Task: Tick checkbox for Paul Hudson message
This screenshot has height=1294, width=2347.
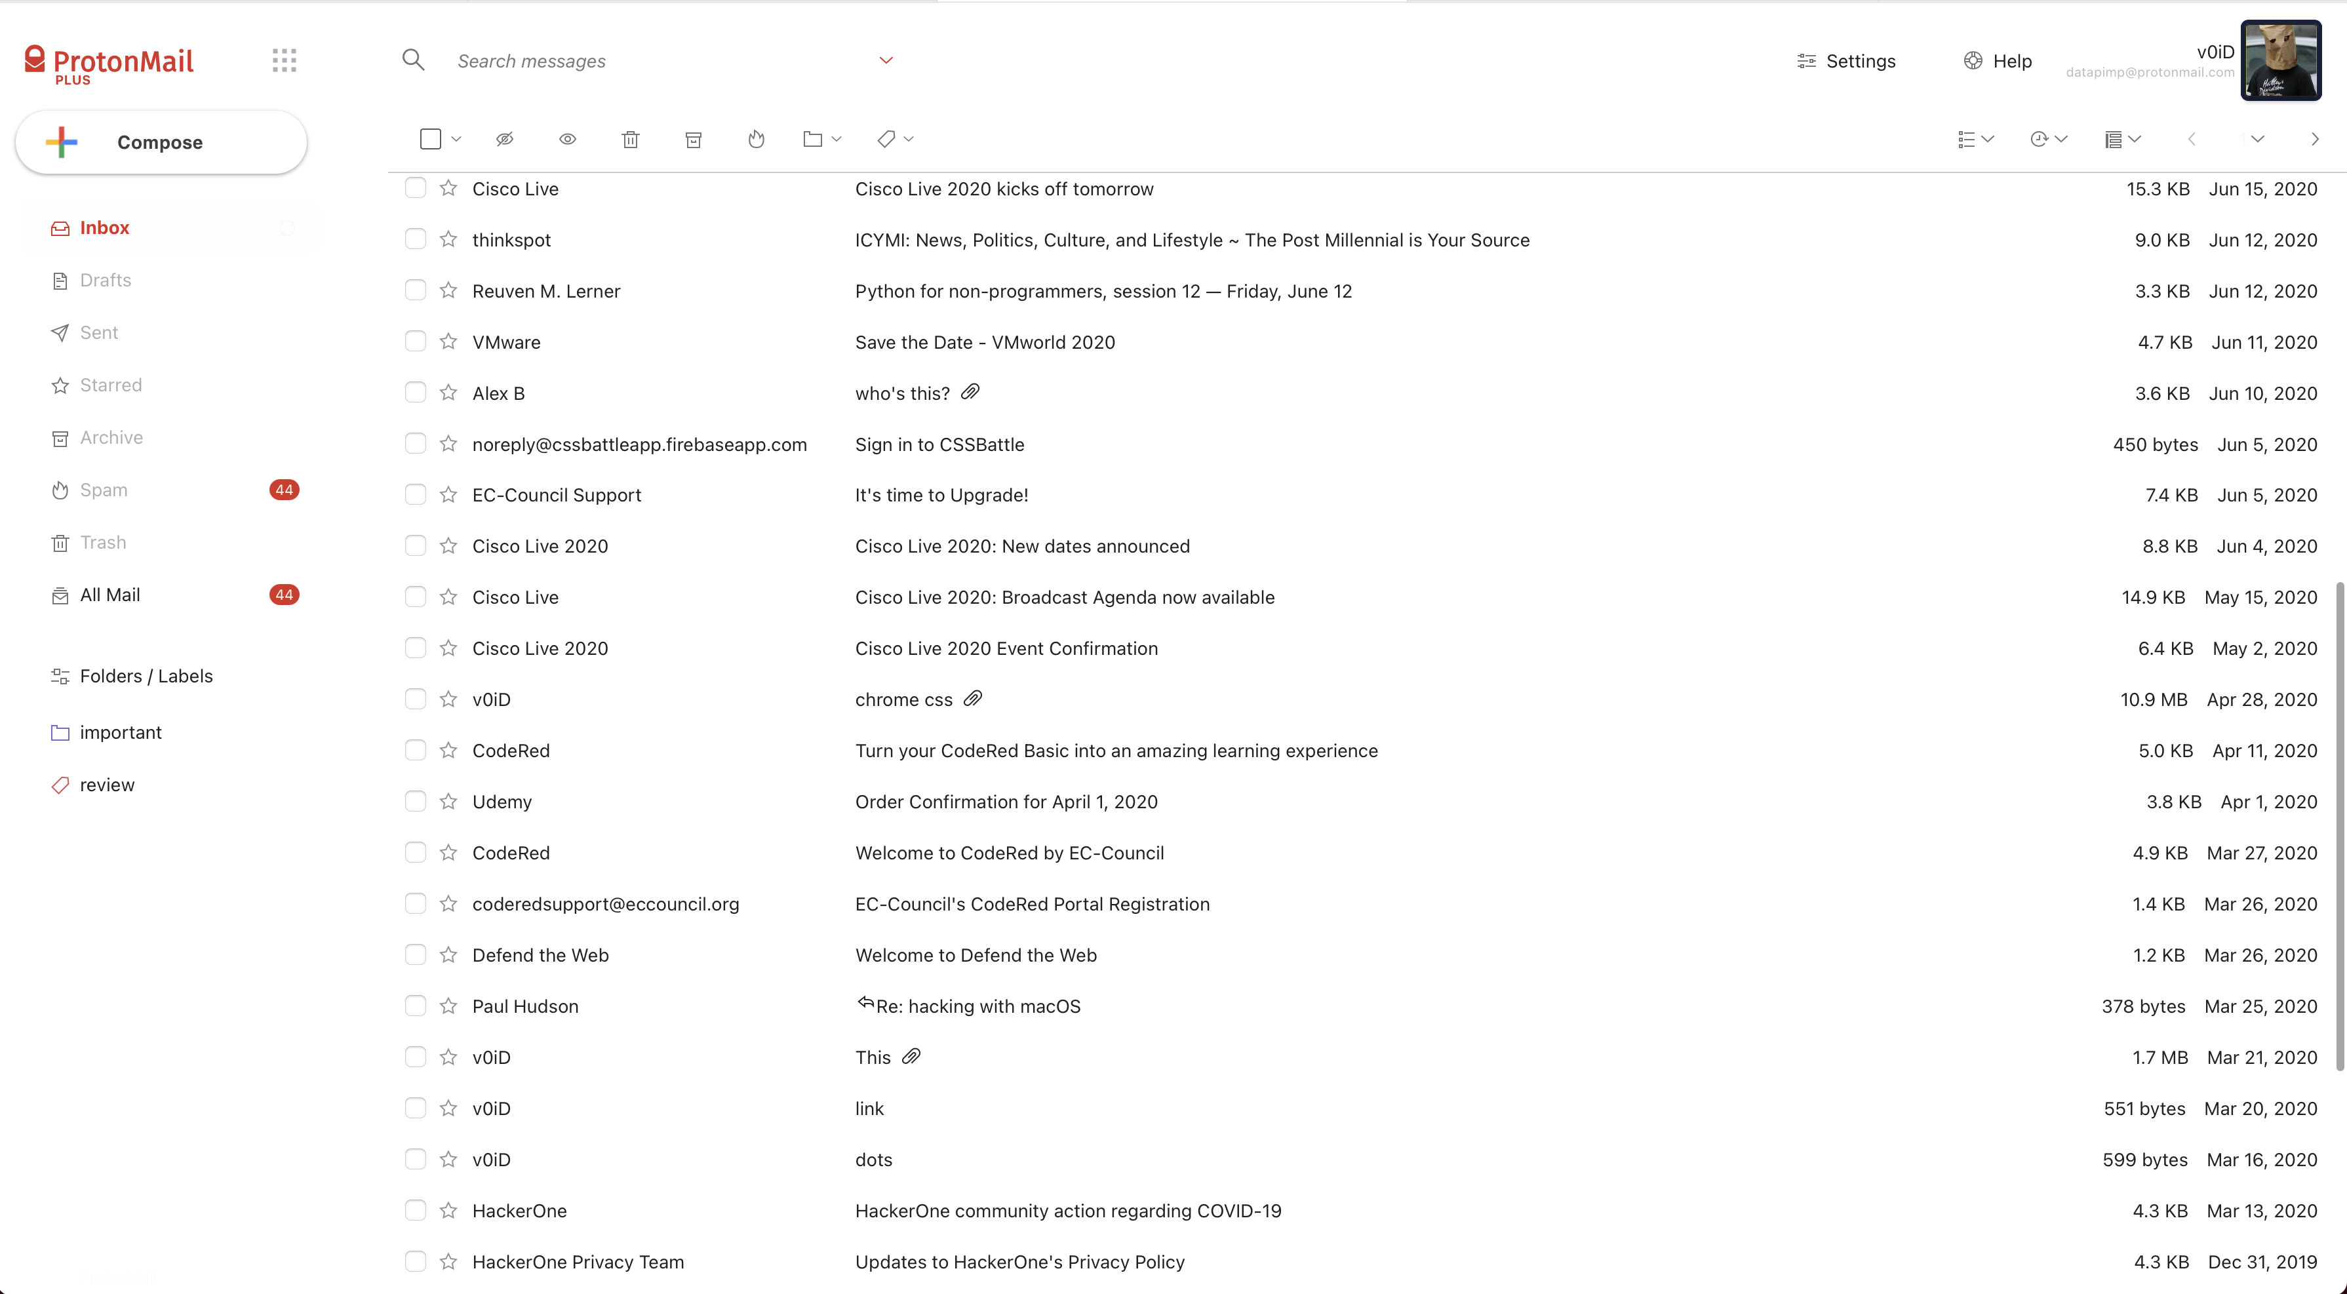Action: coord(416,1005)
